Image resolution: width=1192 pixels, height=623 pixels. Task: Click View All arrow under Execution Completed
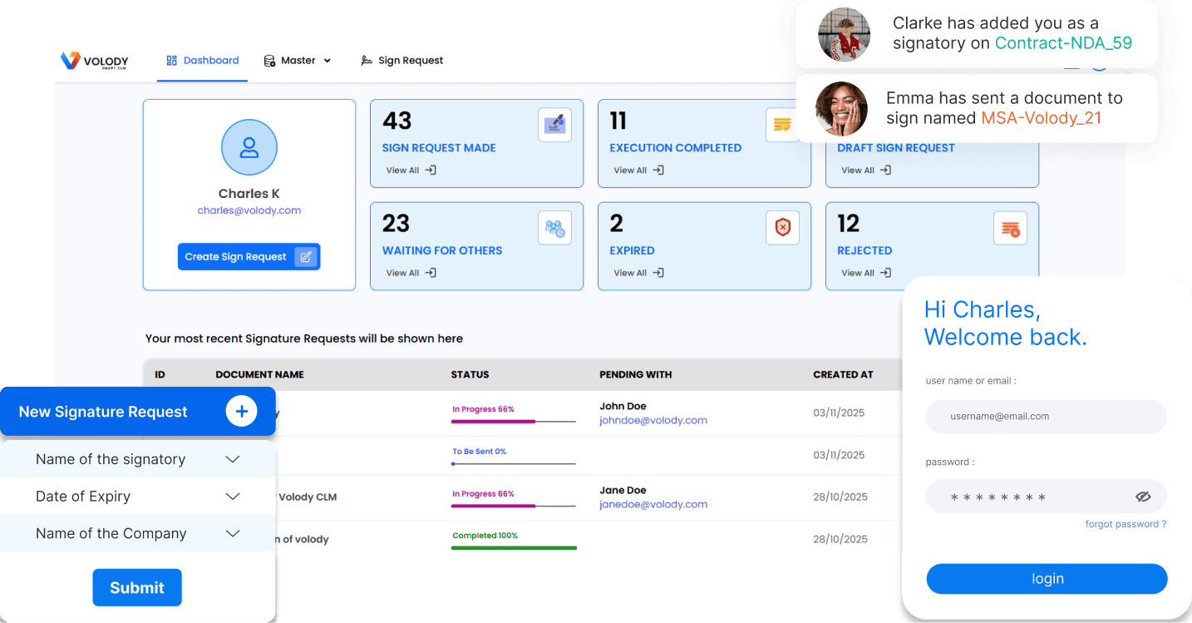point(658,171)
